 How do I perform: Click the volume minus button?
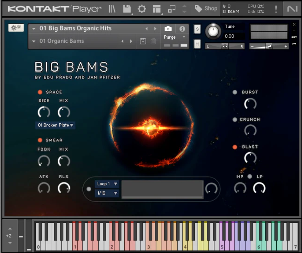click(252, 46)
